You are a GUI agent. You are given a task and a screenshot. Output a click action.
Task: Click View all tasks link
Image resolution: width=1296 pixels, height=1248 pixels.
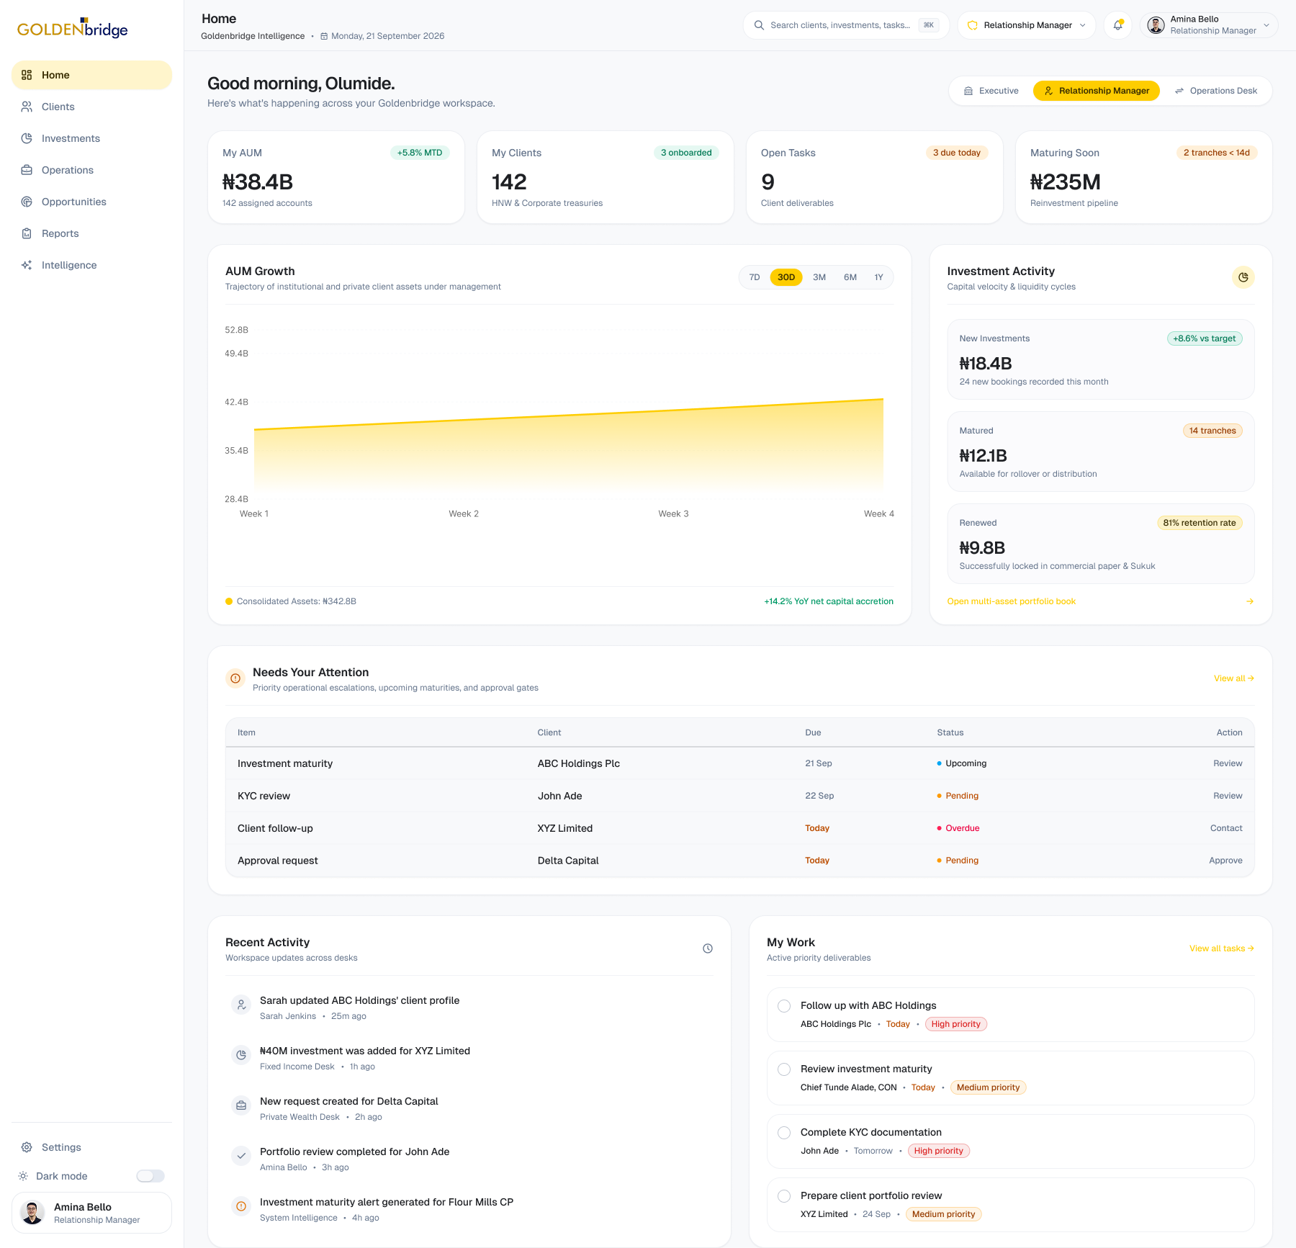pos(1222,948)
